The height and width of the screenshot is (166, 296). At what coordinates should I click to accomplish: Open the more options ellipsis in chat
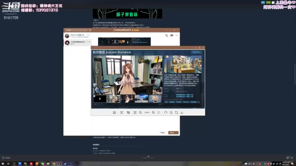click(x=177, y=35)
